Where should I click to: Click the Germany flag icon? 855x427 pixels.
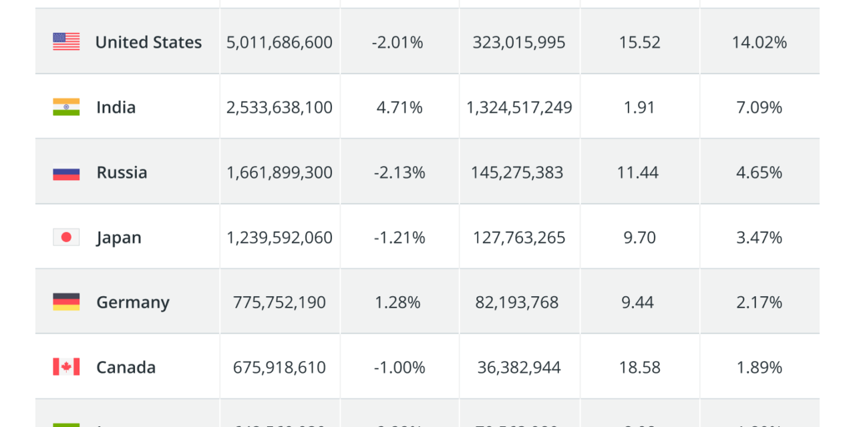66,302
